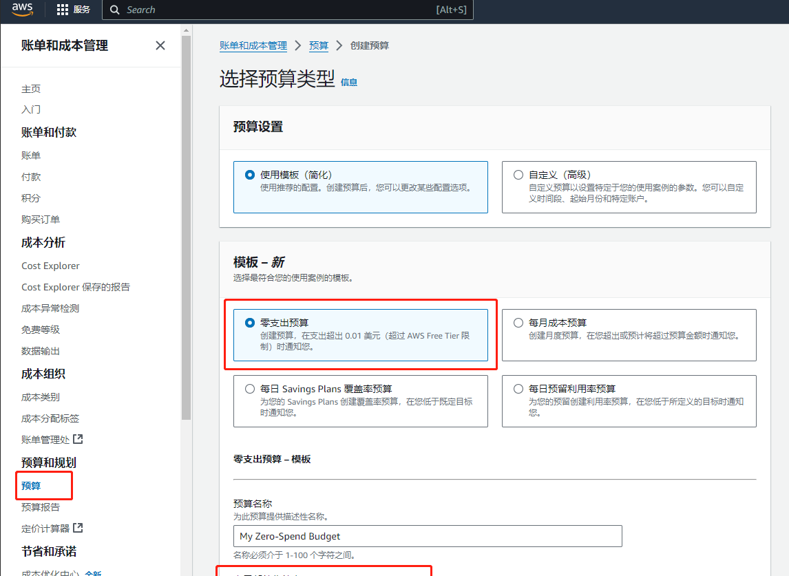
Task: Open the services grid icon
Action: click(61, 10)
